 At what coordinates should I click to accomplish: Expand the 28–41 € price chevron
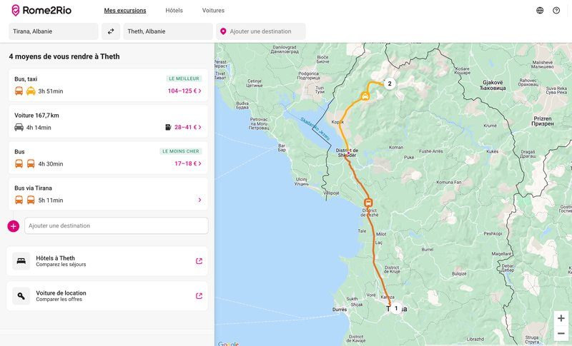pyautogui.click(x=200, y=127)
